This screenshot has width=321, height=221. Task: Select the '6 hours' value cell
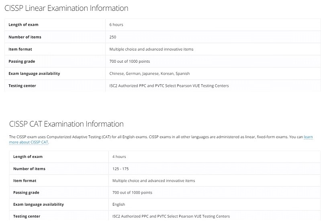(x=213, y=25)
